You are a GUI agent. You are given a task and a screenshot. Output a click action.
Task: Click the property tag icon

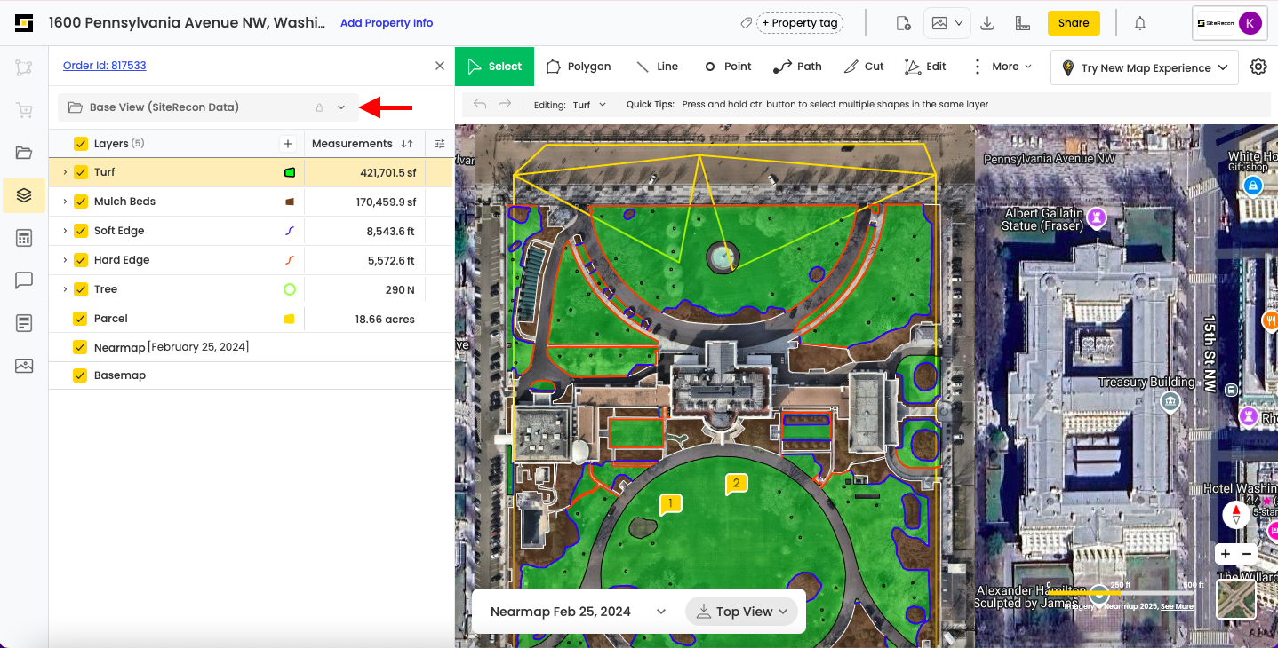coord(746,23)
